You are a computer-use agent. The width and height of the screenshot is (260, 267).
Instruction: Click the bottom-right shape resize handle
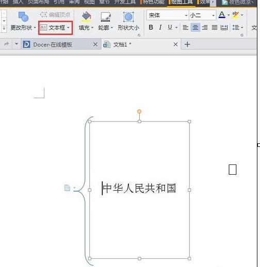(189, 258)
